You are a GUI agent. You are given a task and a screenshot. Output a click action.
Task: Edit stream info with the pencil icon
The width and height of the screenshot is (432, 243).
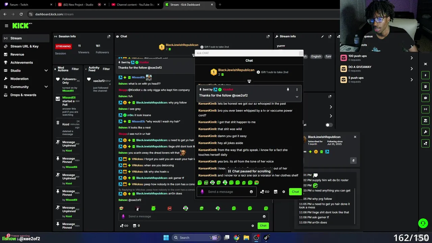pos(322,36)
